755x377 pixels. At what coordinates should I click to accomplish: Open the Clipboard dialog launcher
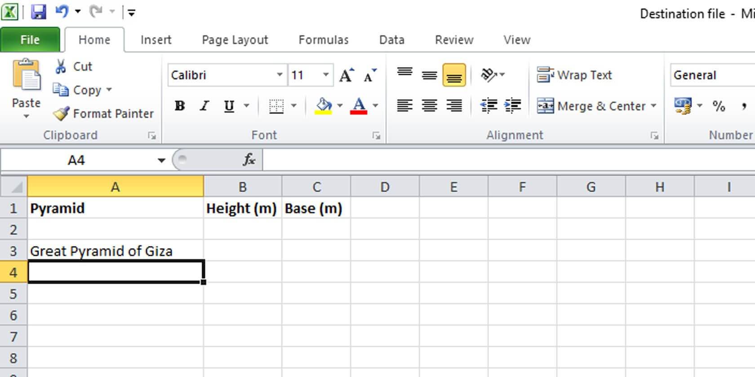pos(152,136)
